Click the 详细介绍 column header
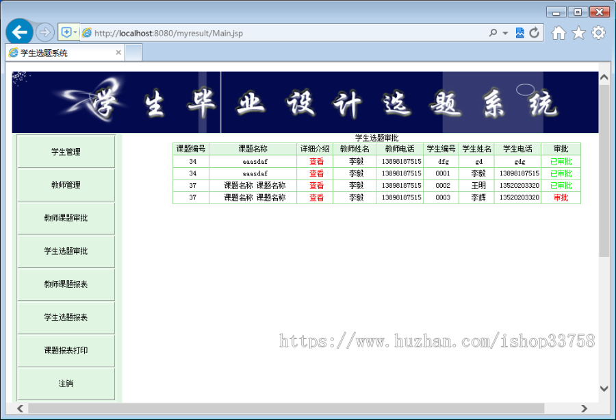The height and width of the screenshot is (420, 616). click(x=315, y=149)
